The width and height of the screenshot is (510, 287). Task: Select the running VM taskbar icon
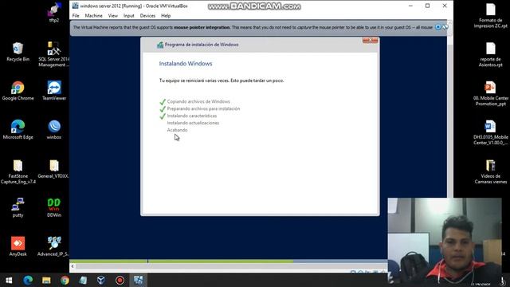click(x=138, y=280)
